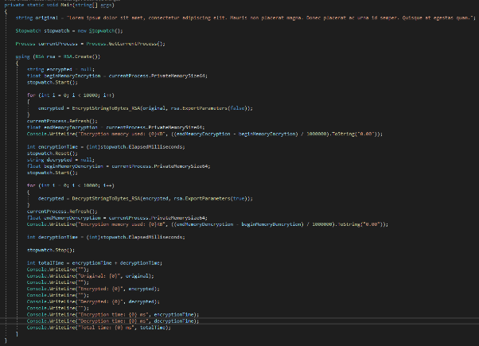Click the highlighted "Decryption time: {0} ms" line
Viewport: 479px width, 346px height.
pos(113,321)
